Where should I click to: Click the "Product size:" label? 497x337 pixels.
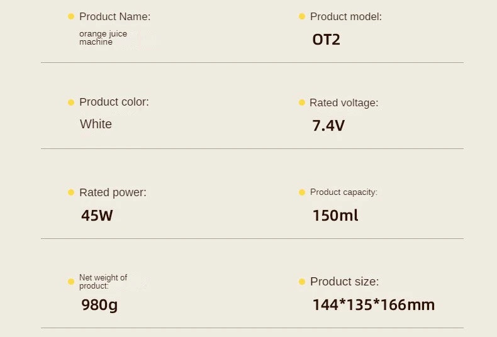[344, 282]
